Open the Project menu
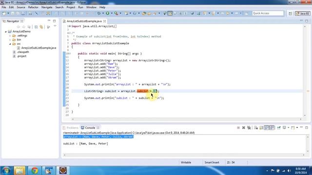This screenshot has height=175, width=312. click(71, 7)
